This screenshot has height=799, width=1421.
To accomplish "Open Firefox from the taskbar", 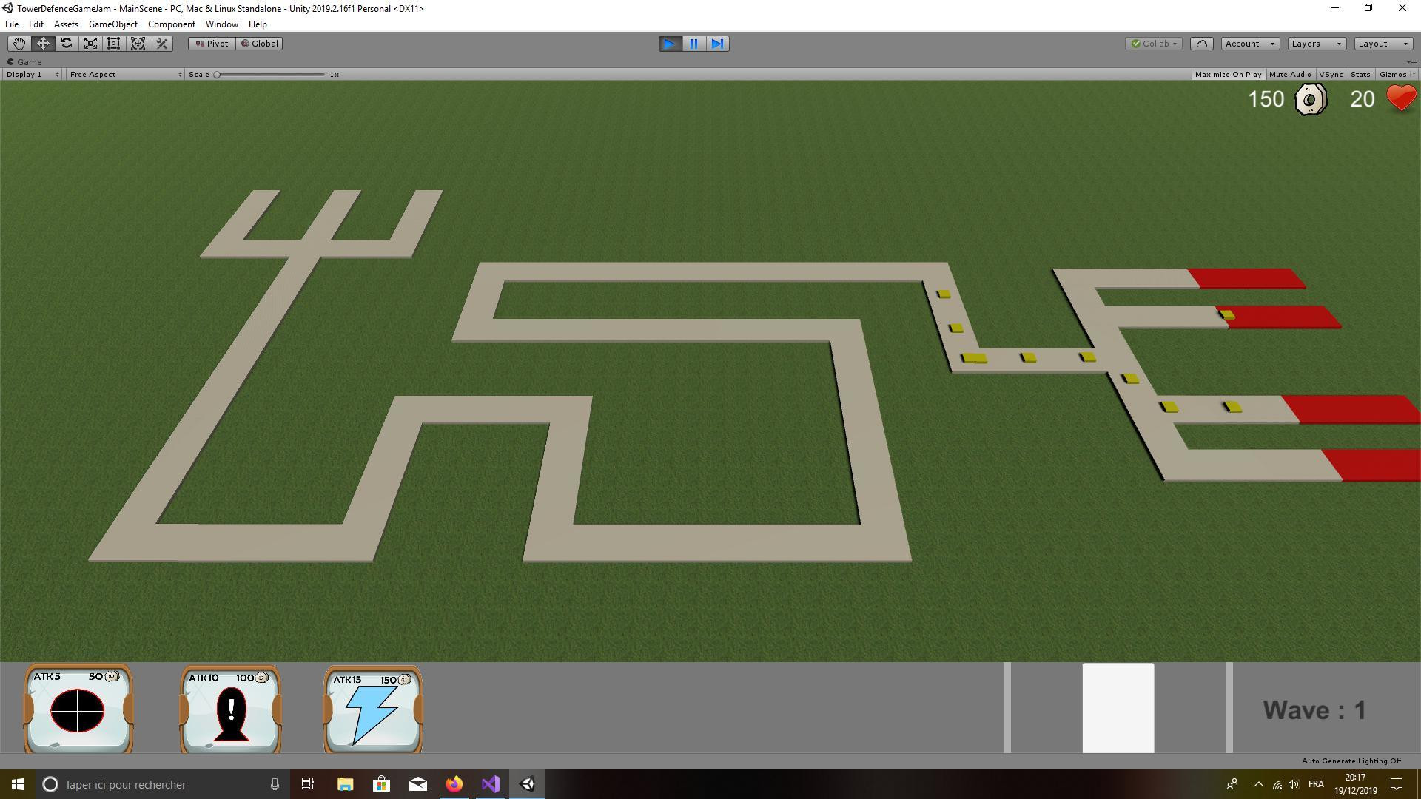I will pyautogui.click(x=454, y=784).
